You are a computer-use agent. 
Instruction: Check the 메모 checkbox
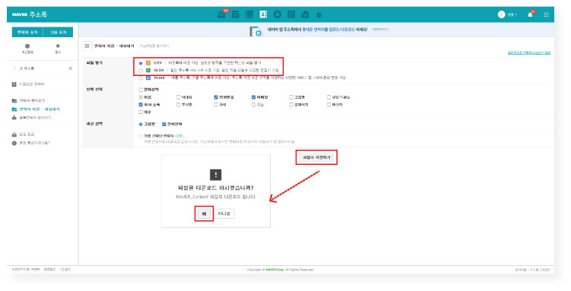point(141,112)
